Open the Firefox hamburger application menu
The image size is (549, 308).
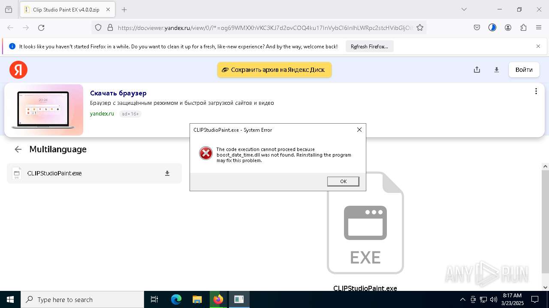(x=539, y=27)
